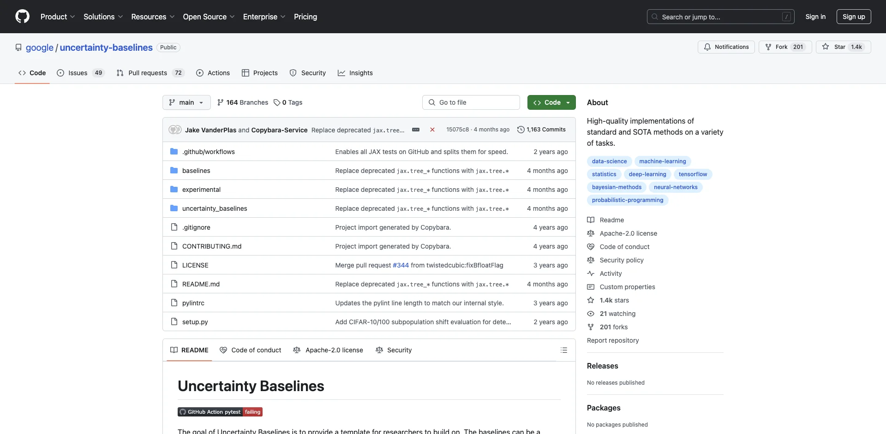Viewport: 886px width, 434px height.
Task: Expand commit message ellipsis icon
Action: pos(416,130)
